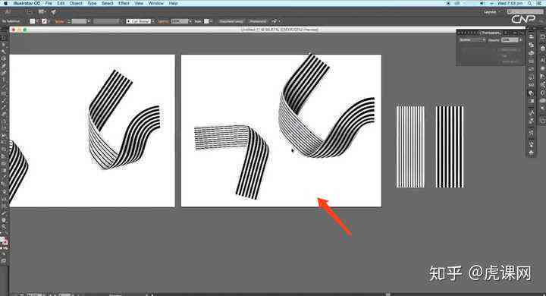The image size is (546, 296).
Task: Click the Change Screen Mode icon
Action: pyautogui.click(x=4, y=260)
